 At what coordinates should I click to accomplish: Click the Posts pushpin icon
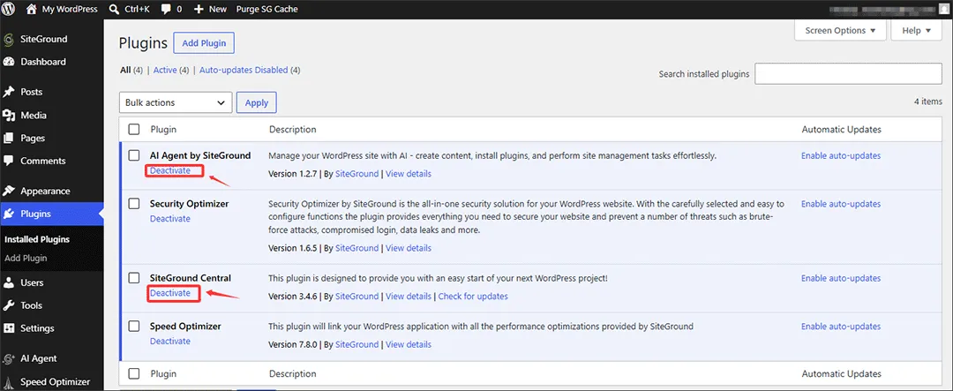pos(9,93)
